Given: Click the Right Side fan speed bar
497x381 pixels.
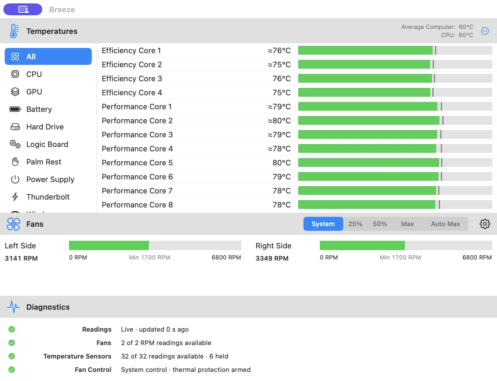Looking at the screenshot, I should [406, 245].
